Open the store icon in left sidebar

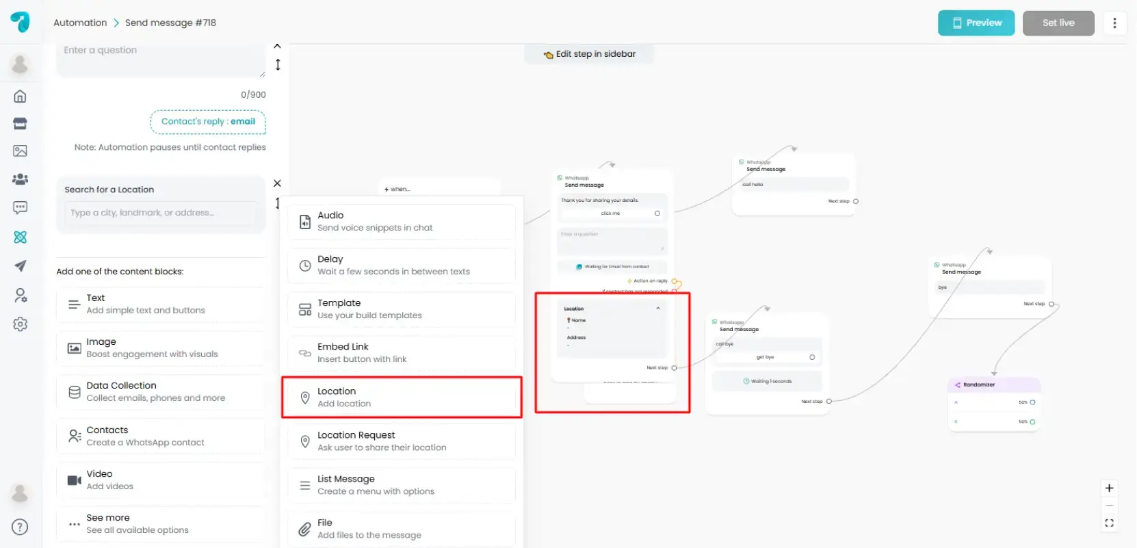20,124
